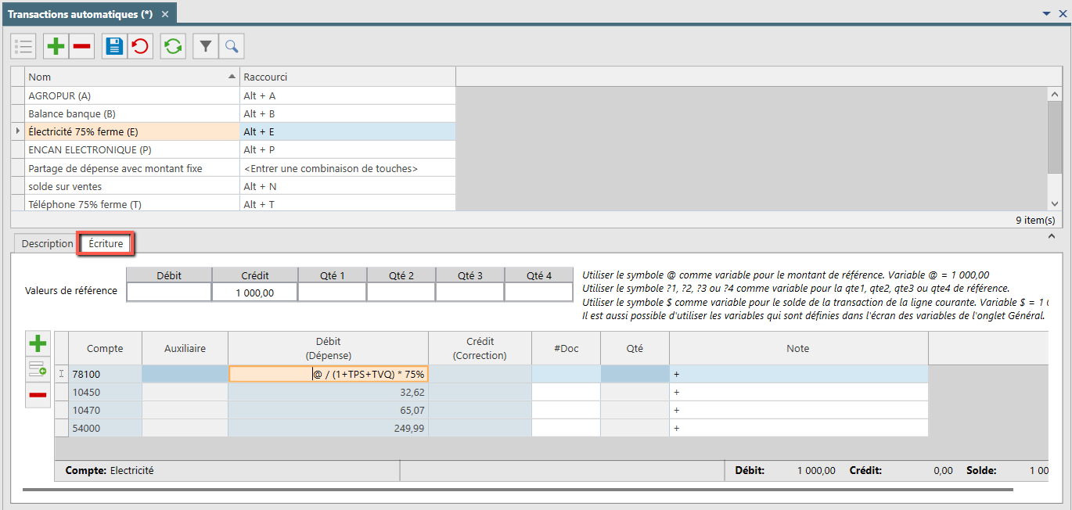1072x510 pixels.
Task: Remove the entry line with red minus
Action: (38, 395)
